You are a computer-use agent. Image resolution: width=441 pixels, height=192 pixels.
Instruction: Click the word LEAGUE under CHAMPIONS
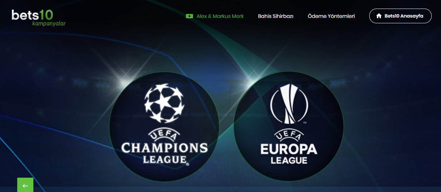click(165, 159)
